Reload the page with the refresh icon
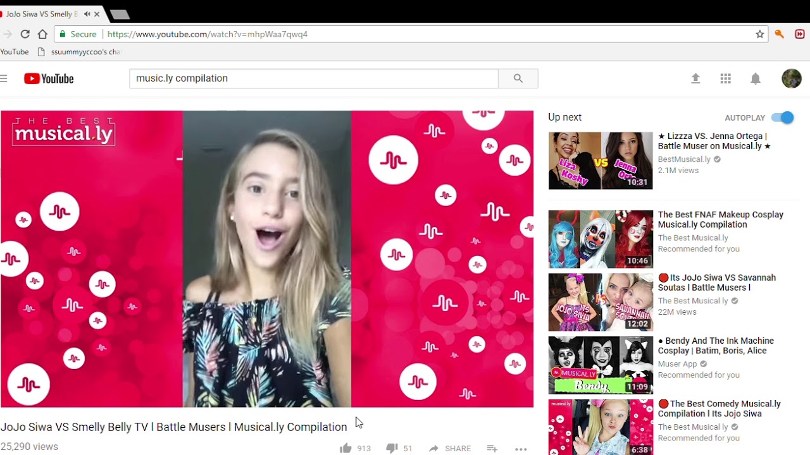 coord(25,34)
